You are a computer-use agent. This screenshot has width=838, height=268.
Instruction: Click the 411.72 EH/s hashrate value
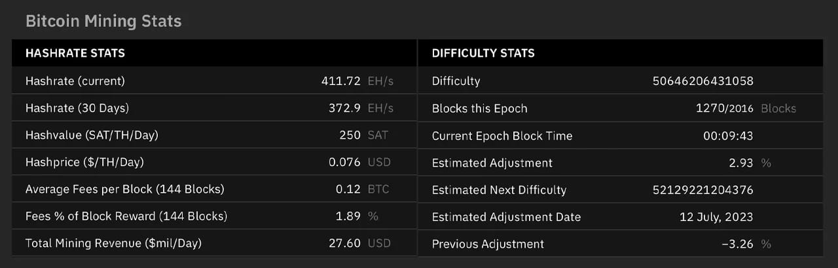coord(341,81)
